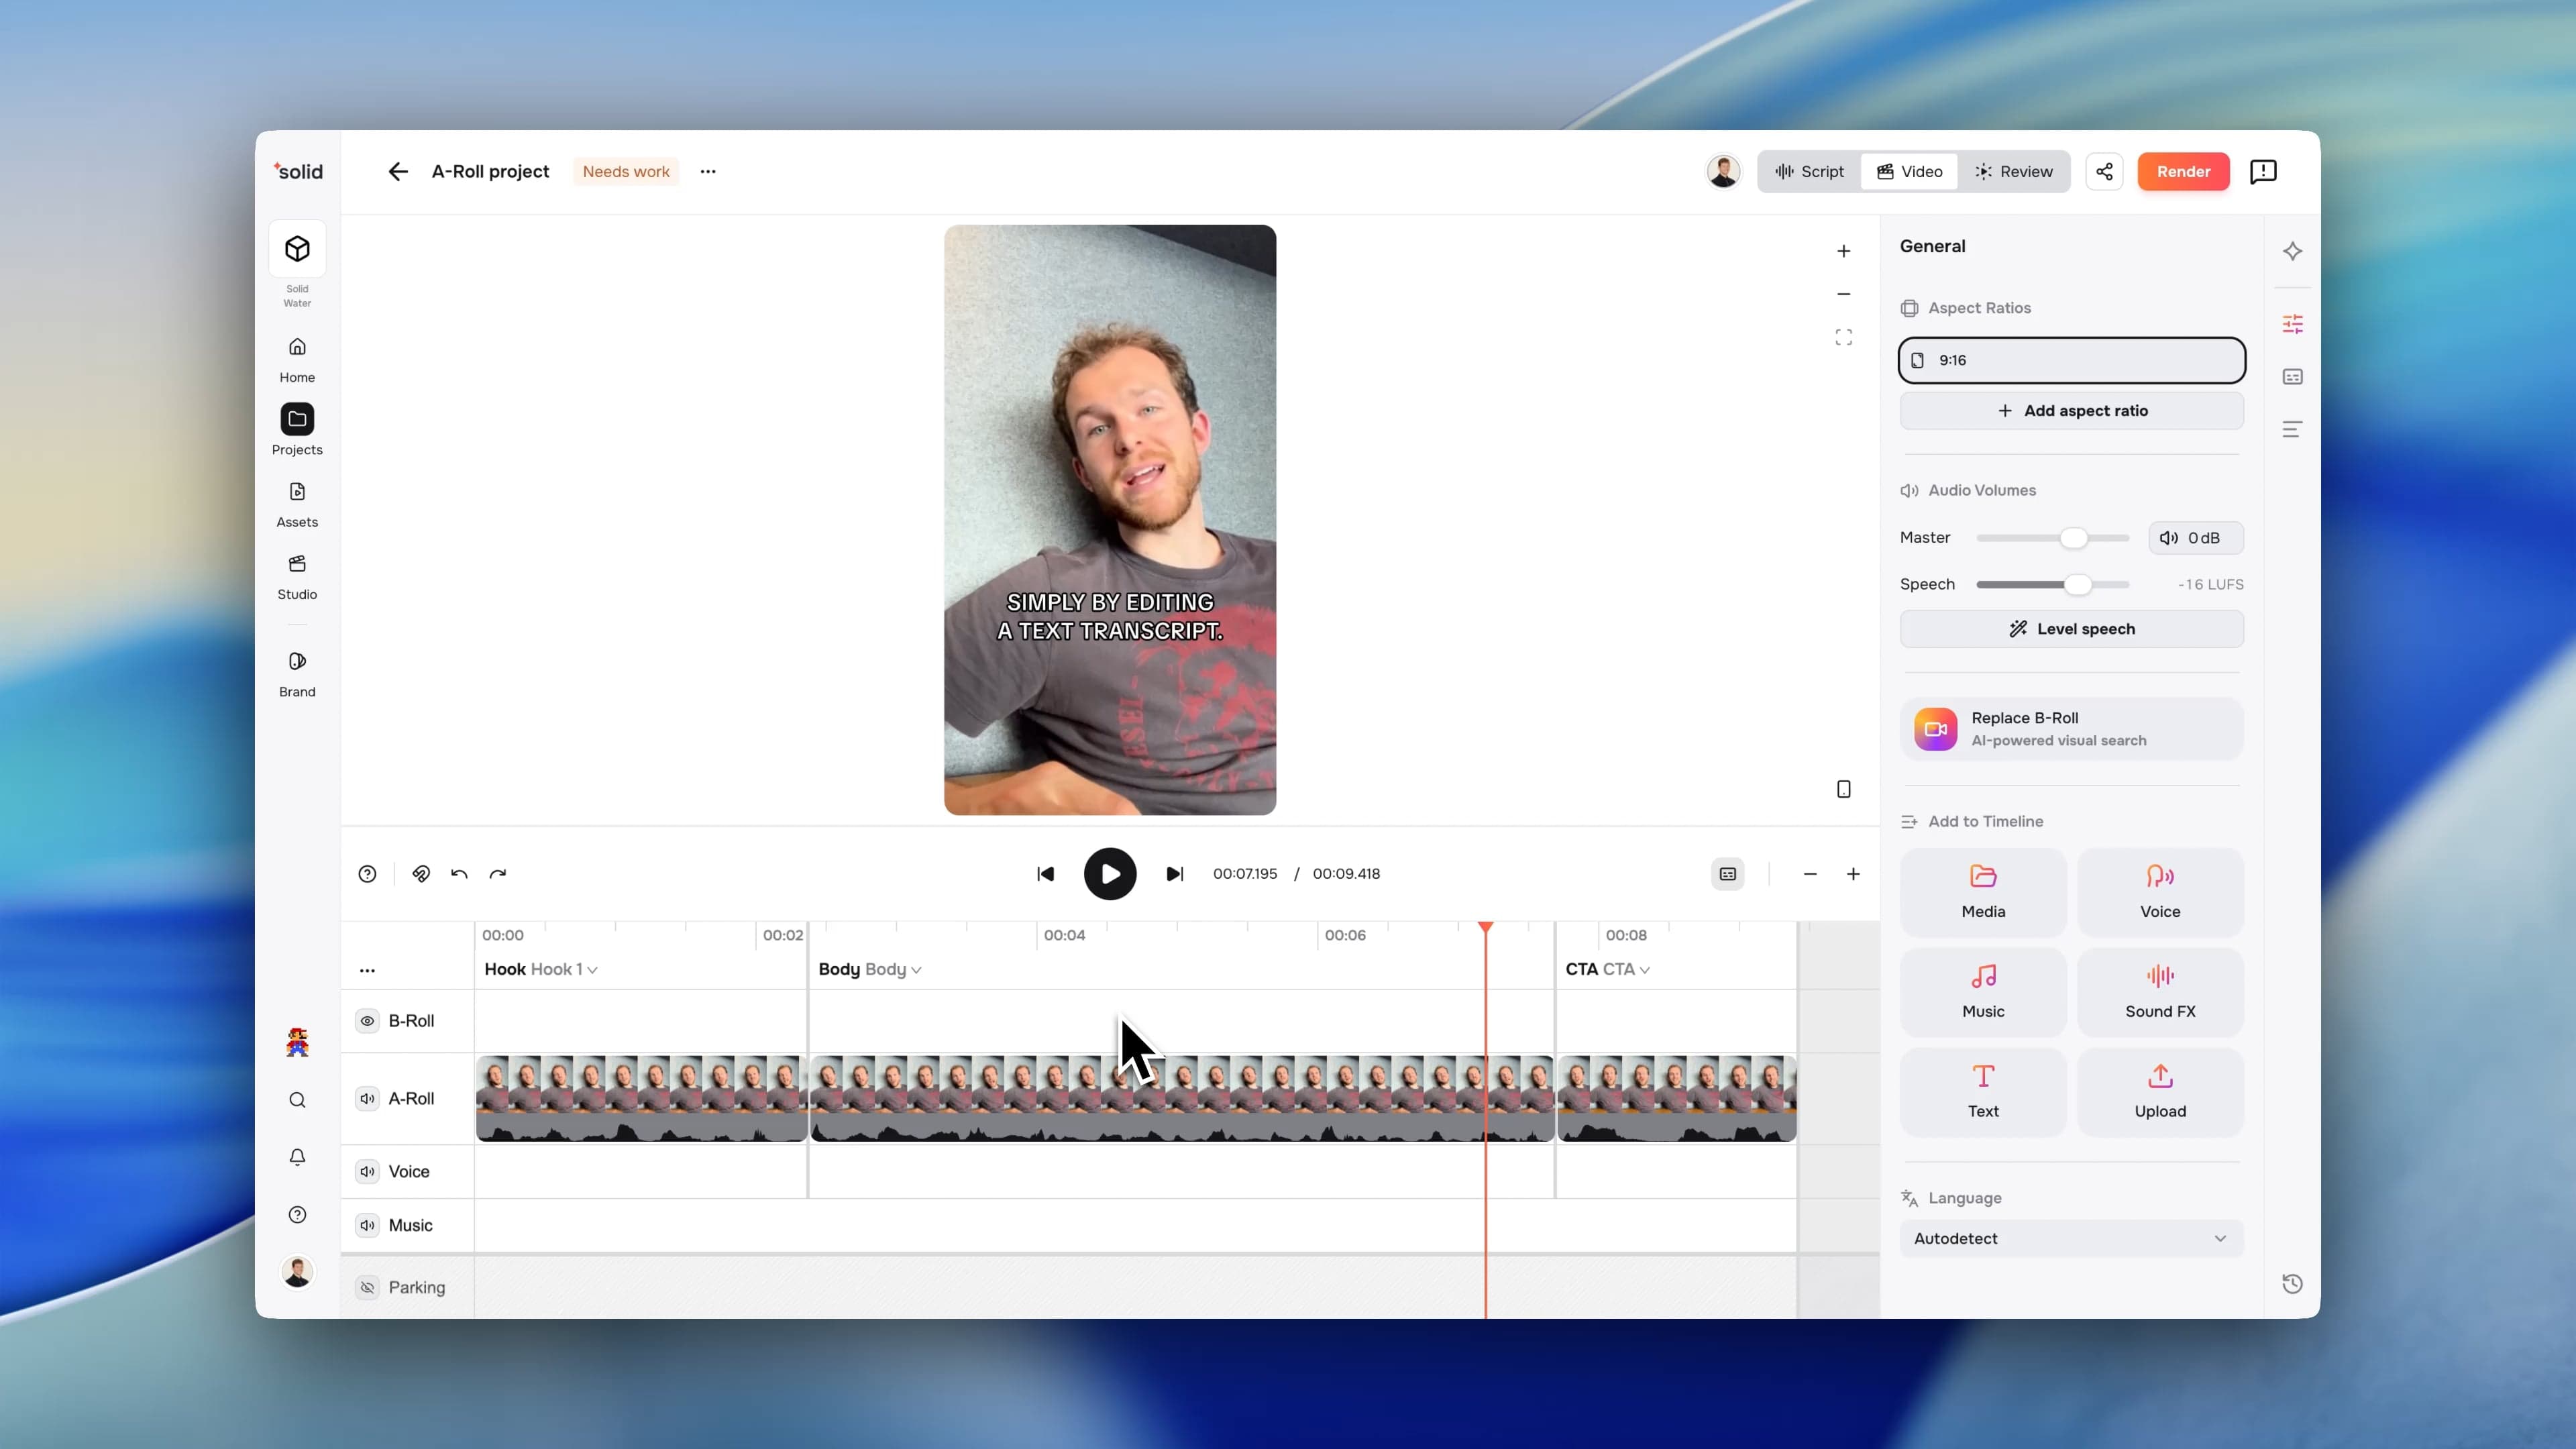Click the search magnifier icon in sidebar
Viewport: 2576px width, 1449px height.
pyautogui.click(x=297, y=1100)
